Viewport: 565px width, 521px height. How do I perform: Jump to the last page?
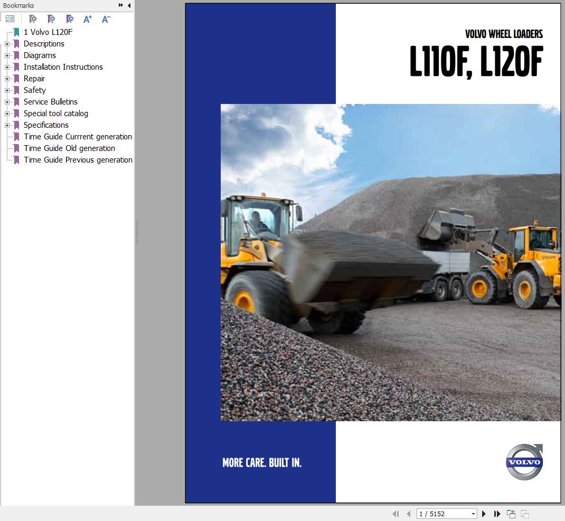click(x=497, y=514)
